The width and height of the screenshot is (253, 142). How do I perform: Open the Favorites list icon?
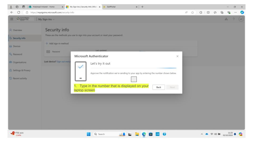pos(215,12)
